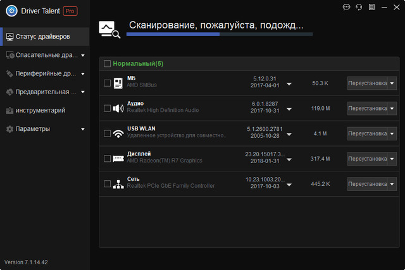
Task: Enable the checkbox for Дисплей driver
Action: tap(107, 159)
